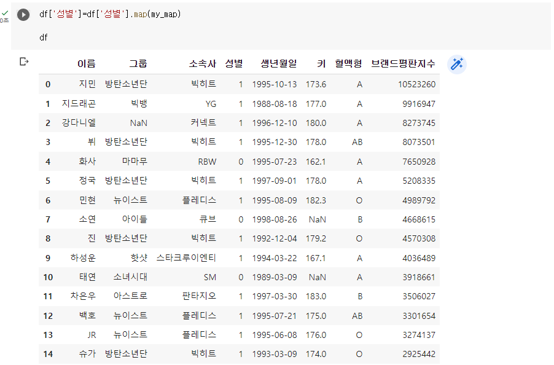Select the name cell '백호'

[x=87, y=315]
